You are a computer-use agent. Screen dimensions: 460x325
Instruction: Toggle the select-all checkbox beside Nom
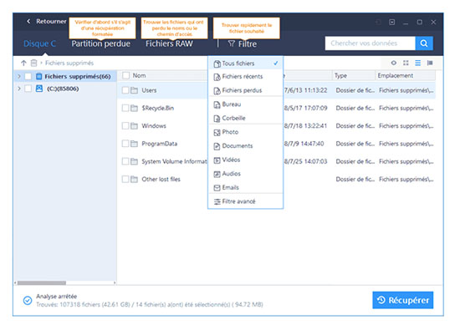(x=125, y=75)
